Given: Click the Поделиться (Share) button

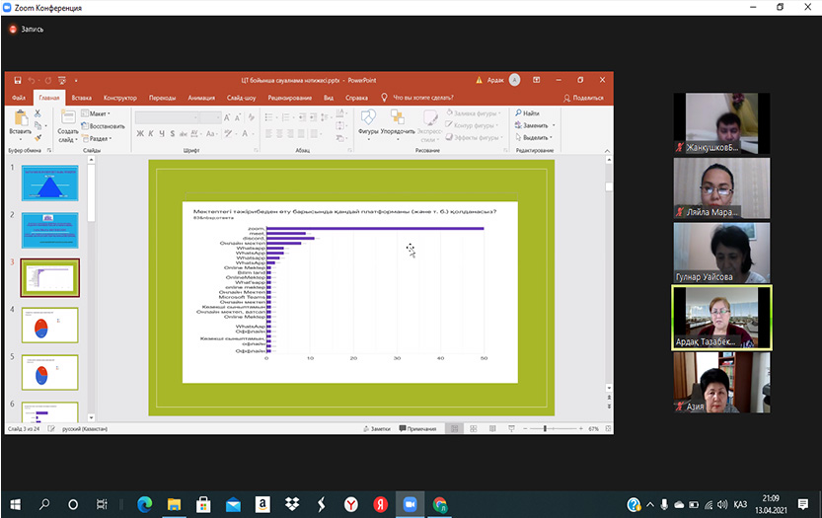Looking at the screenshot, I should [583, 98].
